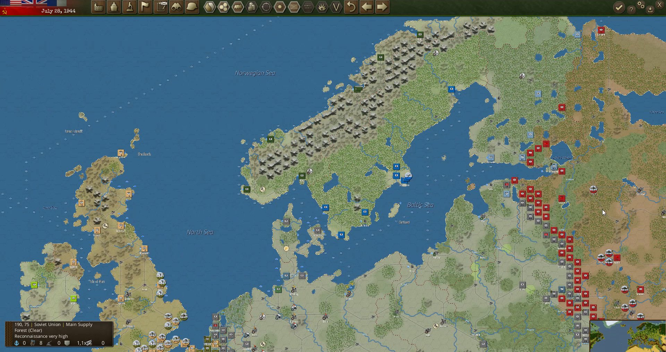The image size is (666, 352).
Task: Click the Norwegian Sea map label
Action: 255,73
